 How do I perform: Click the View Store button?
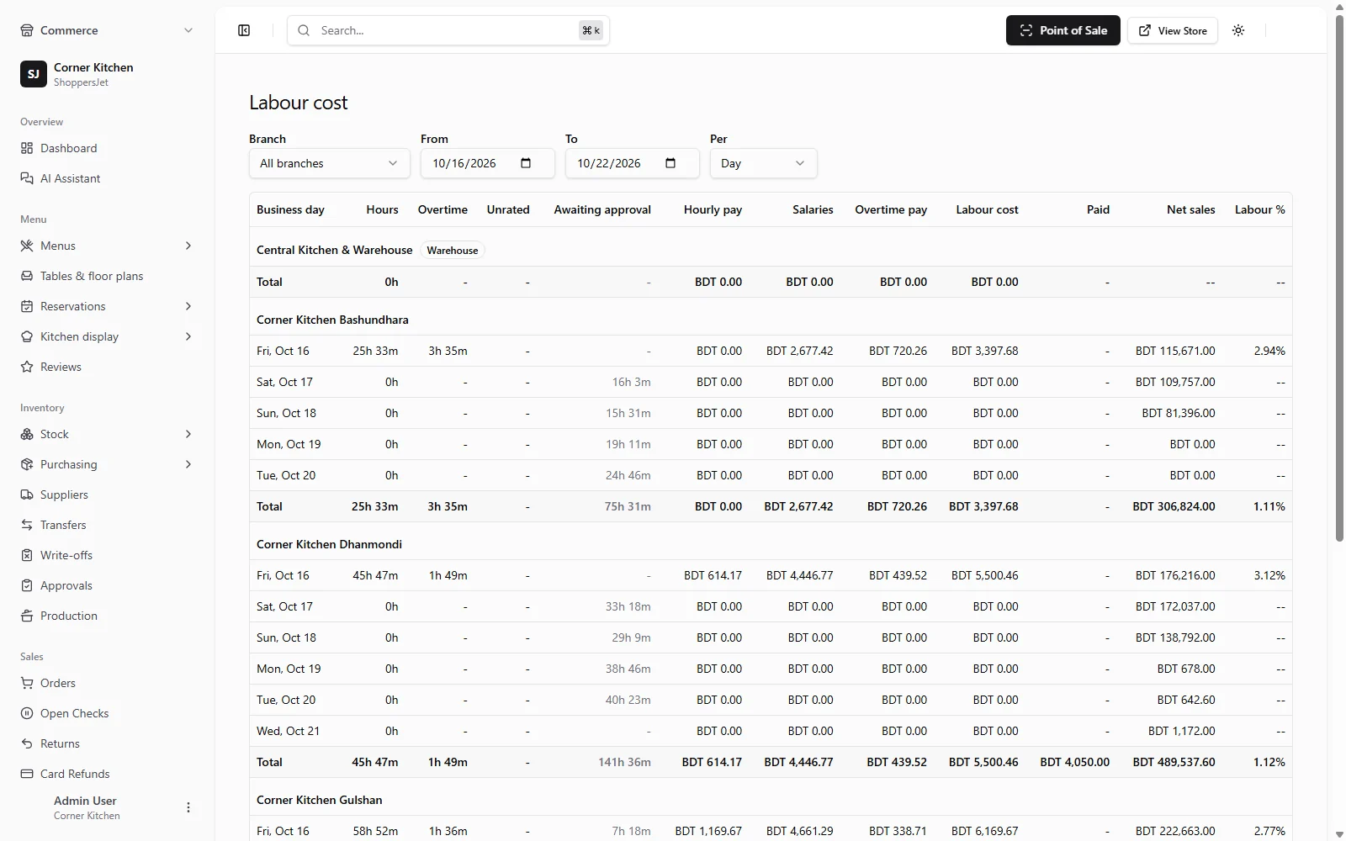(1172, 30)
